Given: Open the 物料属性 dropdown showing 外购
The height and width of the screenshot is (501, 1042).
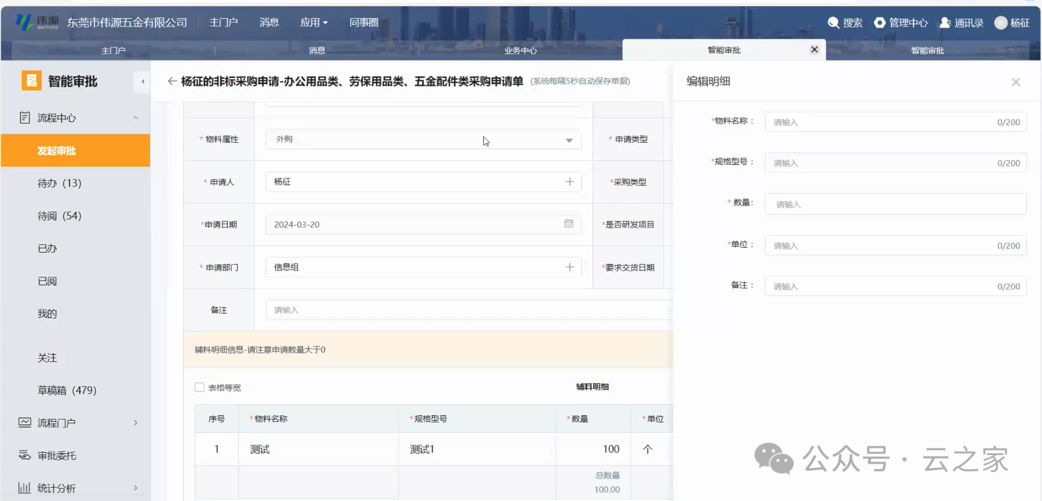Looking at the screenshot, I should (423, 139).
